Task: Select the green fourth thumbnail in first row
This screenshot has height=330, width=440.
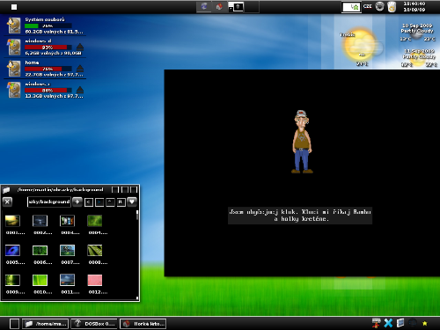Action: (94, 221)
